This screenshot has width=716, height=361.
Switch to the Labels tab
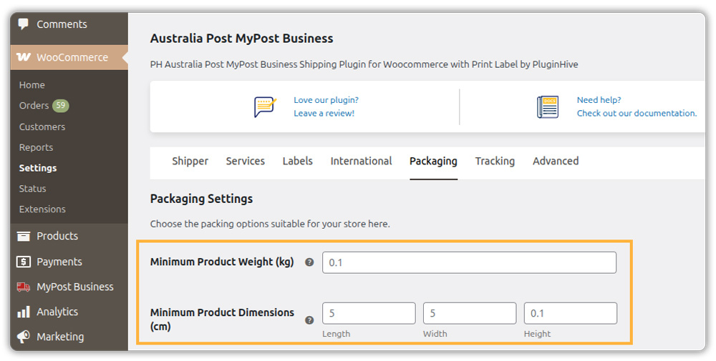tap(297, 161)
